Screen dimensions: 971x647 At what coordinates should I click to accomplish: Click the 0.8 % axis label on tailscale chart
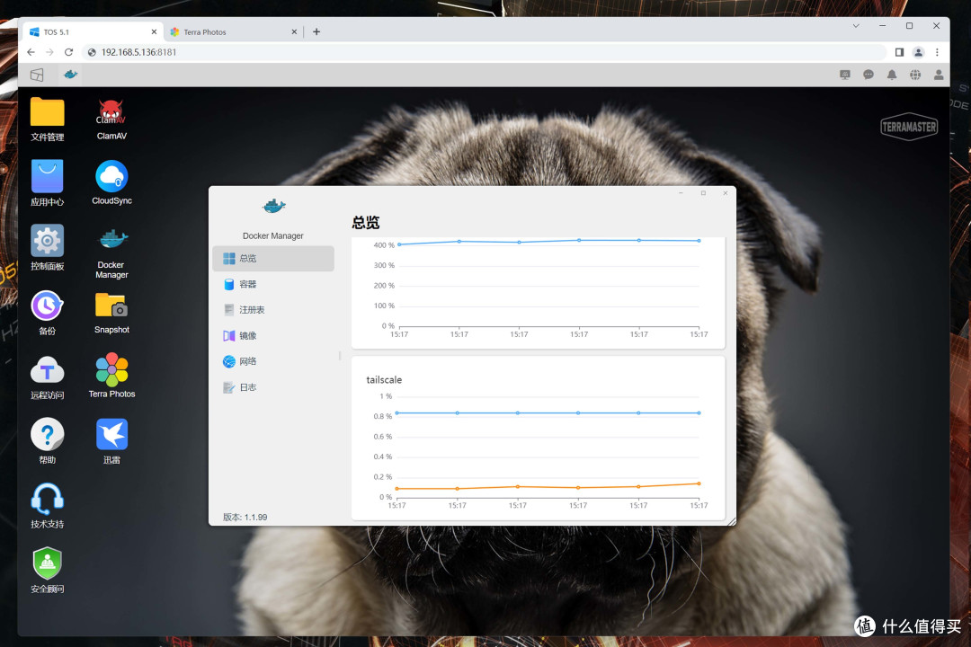point(383,417)
